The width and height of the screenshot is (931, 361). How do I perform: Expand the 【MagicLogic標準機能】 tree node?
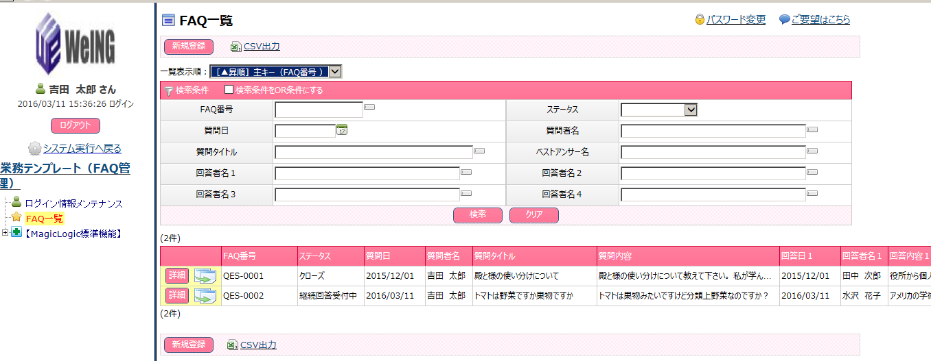pos(5,234)
